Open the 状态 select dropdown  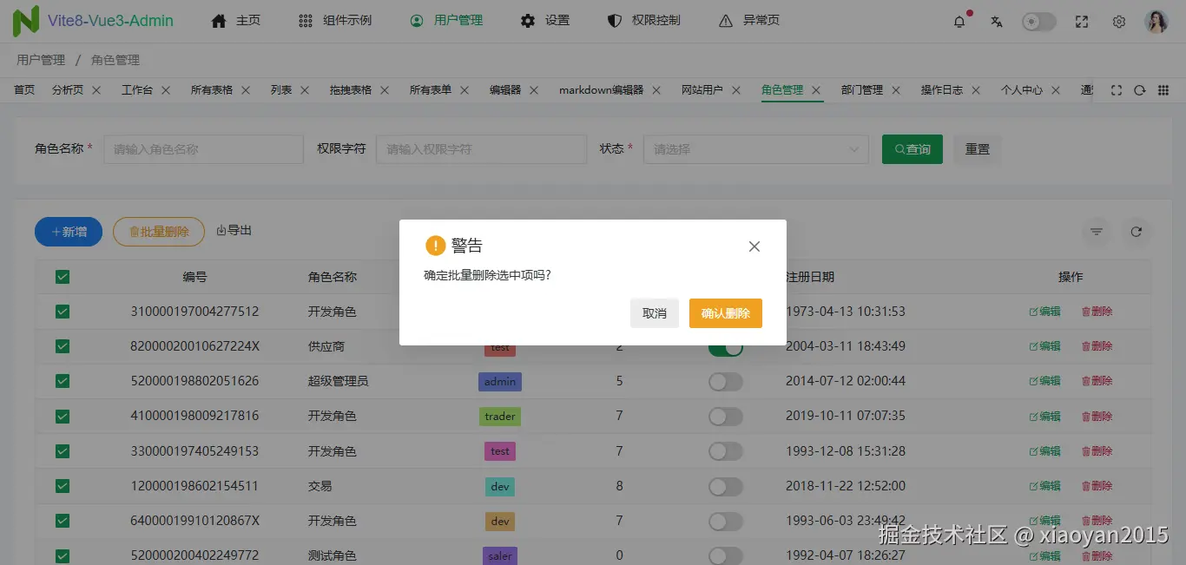point(755,149)
